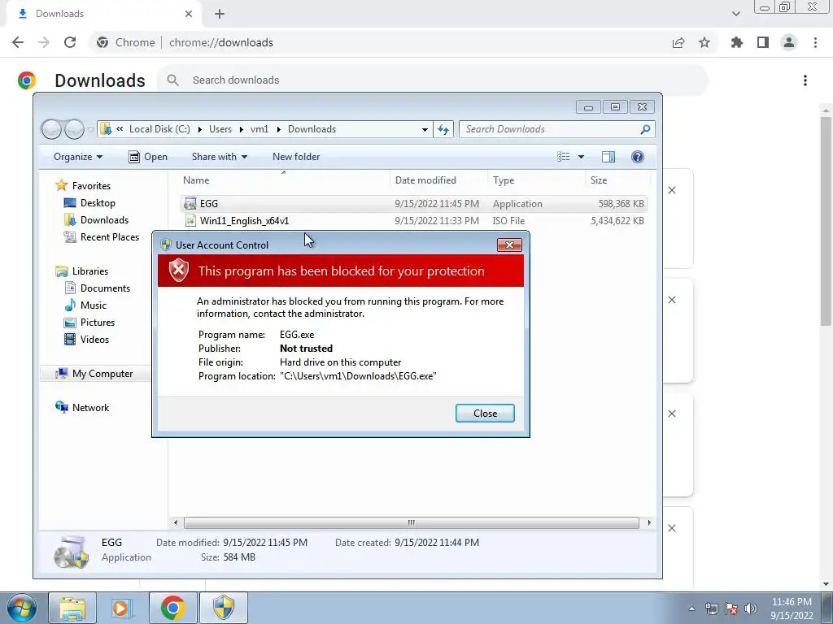Show the preview pane icon
The width and height of the screenshot is (833, 624).
608,157
